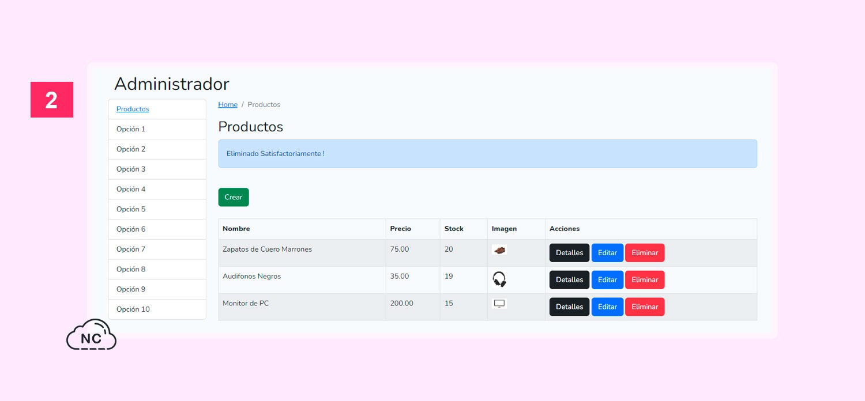The image size is (865, 401).
Task: Select the Audifonos Negros name cell
Action: tap(302, 280)
